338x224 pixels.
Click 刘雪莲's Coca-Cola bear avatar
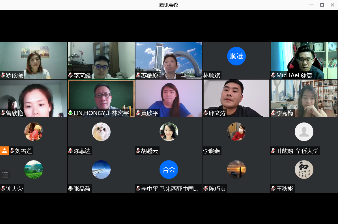[34, 131]
